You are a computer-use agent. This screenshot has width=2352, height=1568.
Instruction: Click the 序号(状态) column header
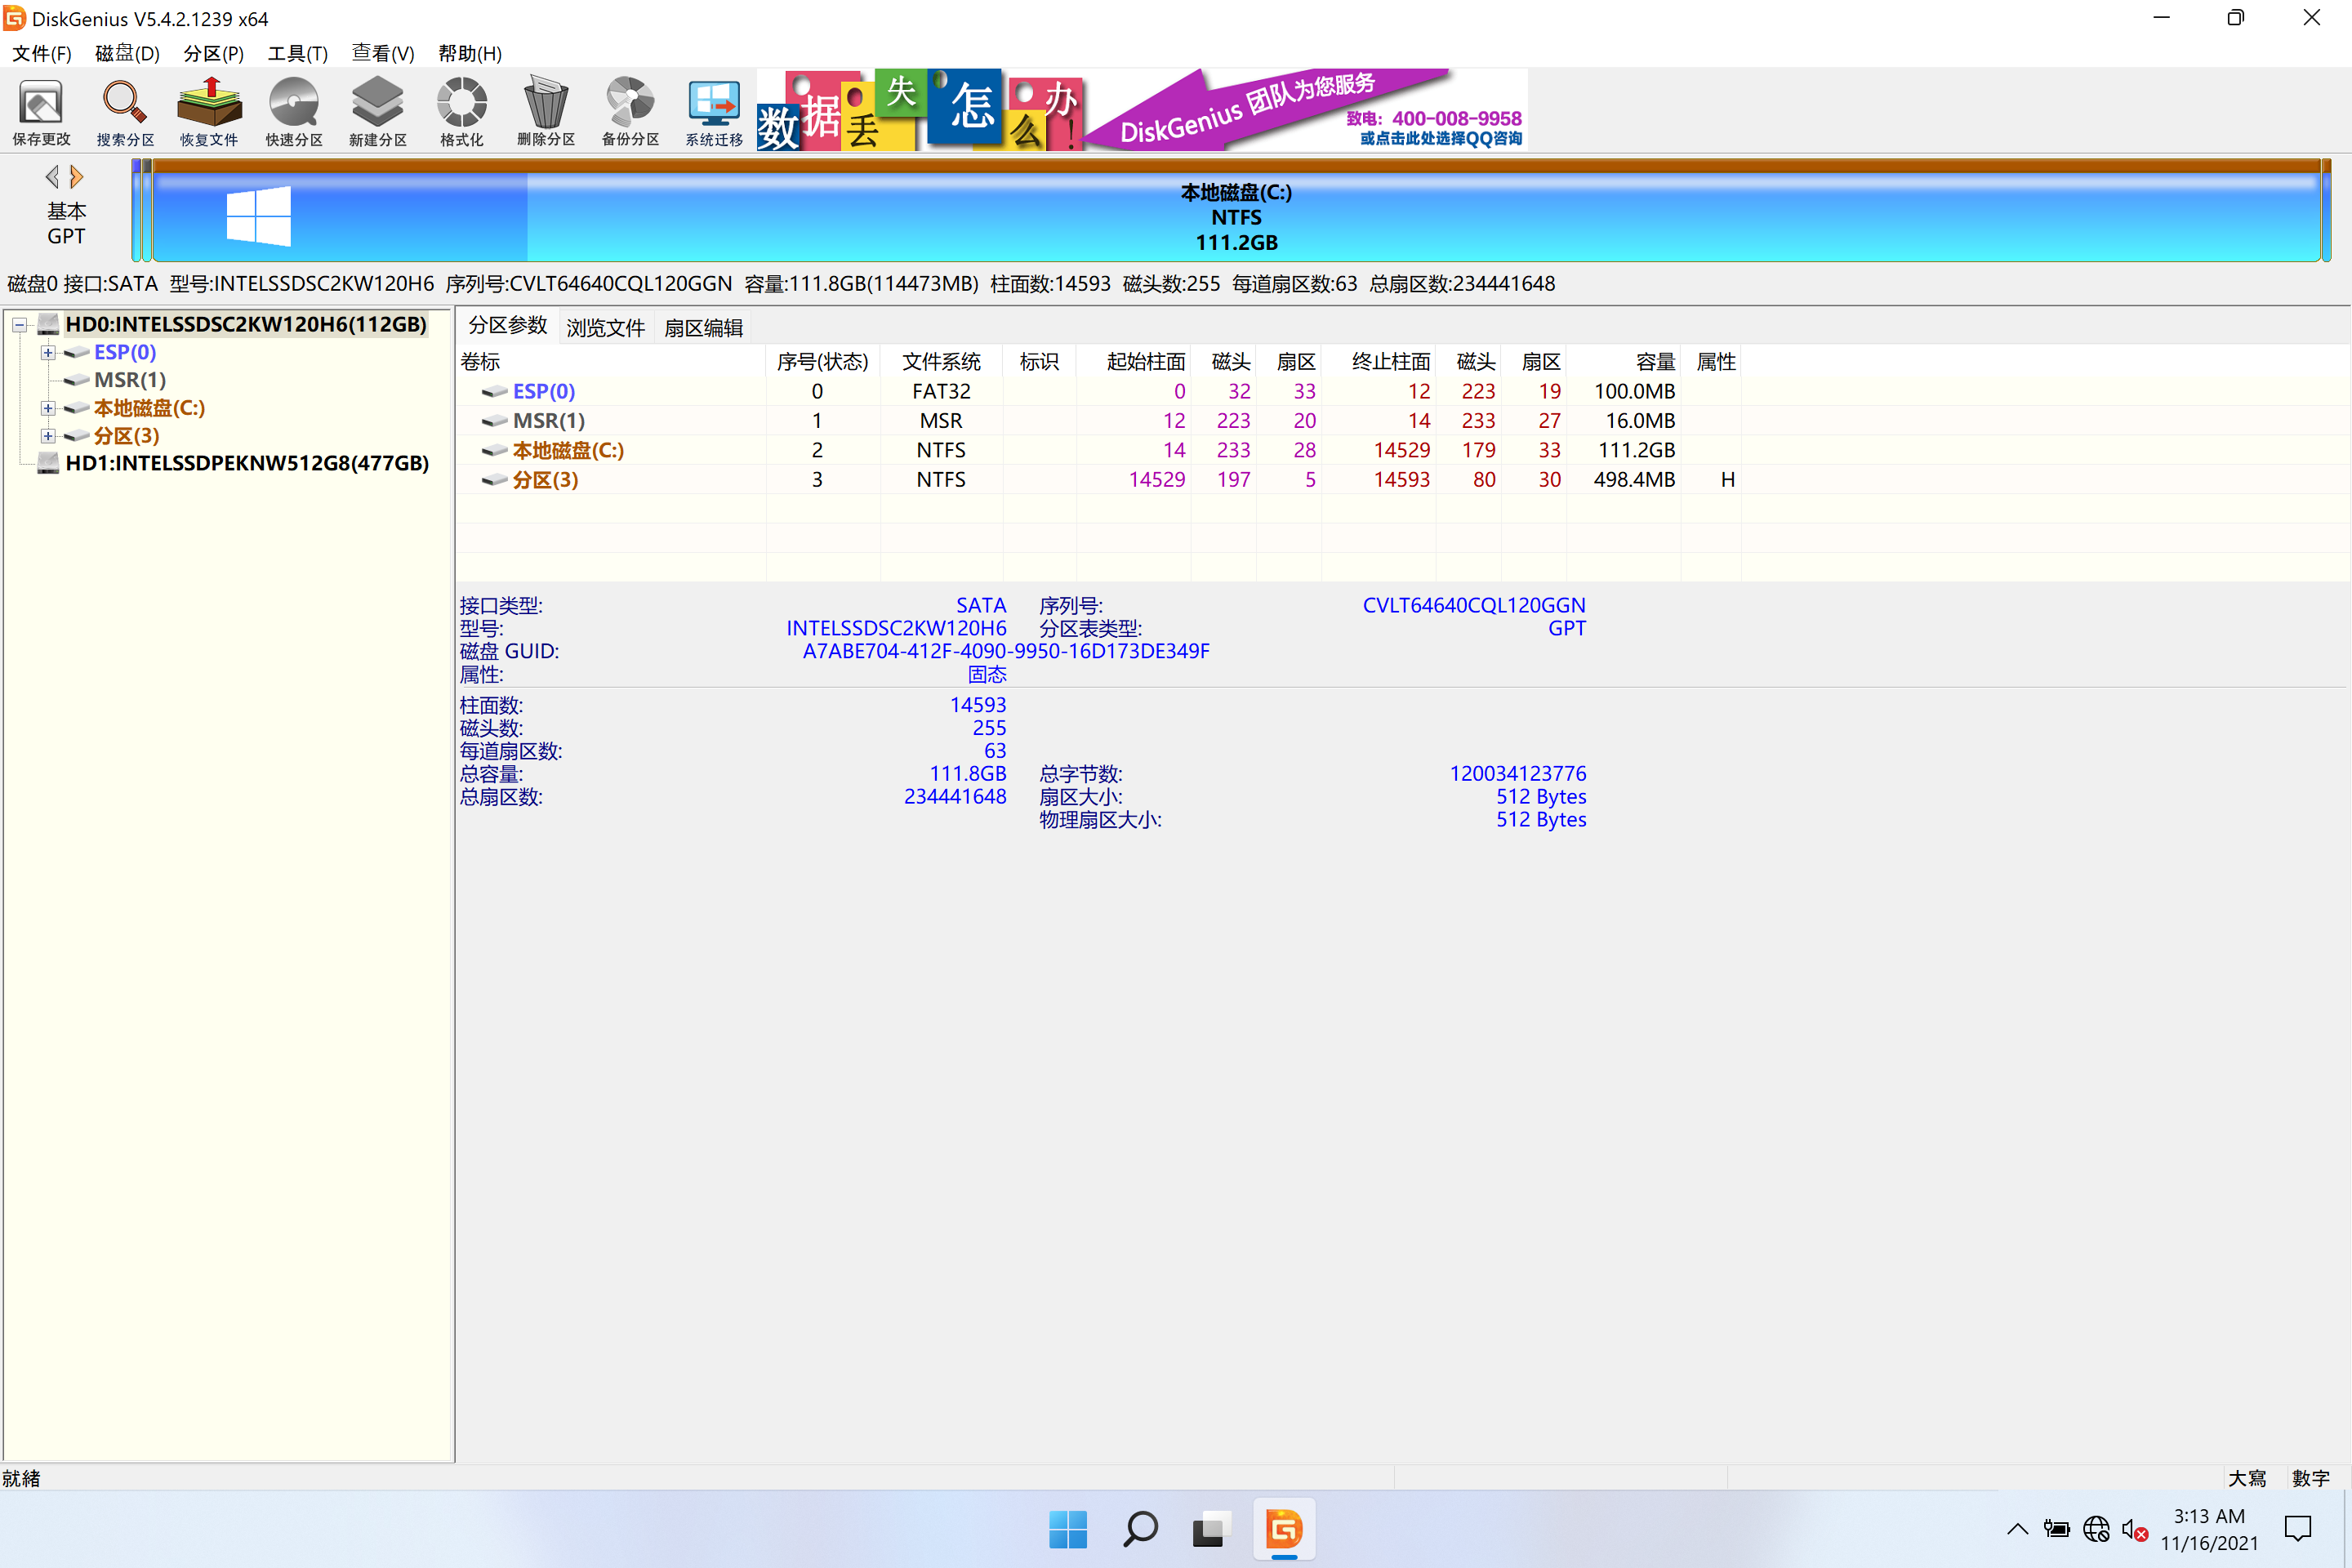823,361
